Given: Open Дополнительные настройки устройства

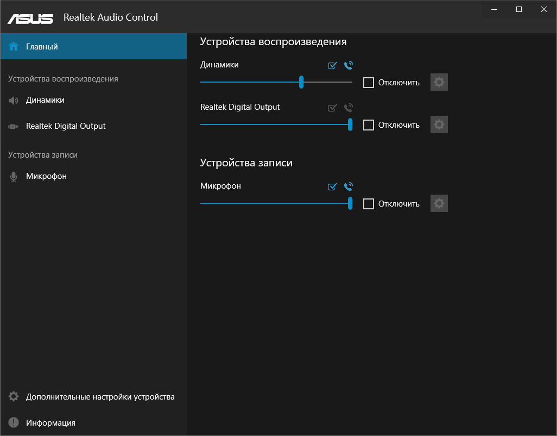Looking at the screenshot, I should (100, 397).
